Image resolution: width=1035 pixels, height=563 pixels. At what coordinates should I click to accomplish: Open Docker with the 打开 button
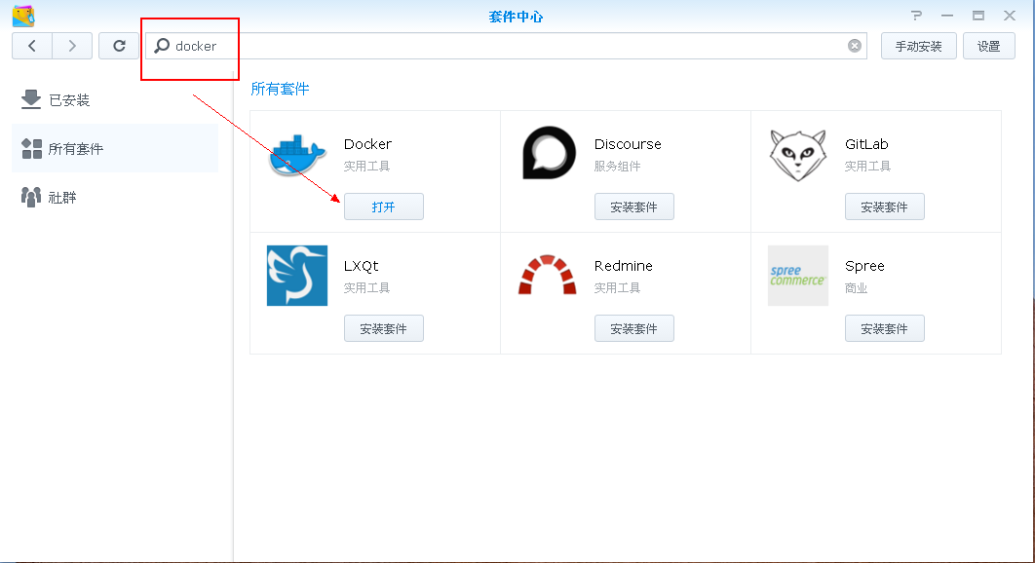384,206
